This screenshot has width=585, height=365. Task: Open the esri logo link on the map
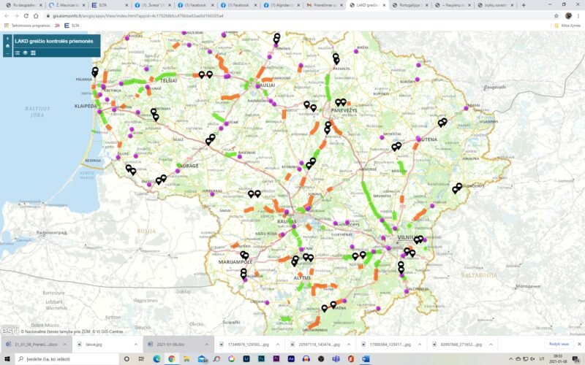[x=10, y=331]
